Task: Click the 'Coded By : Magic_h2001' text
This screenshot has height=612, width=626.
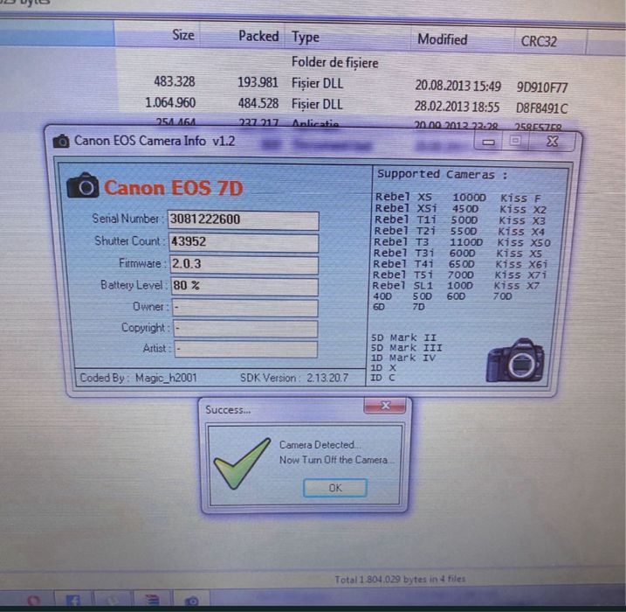Action: (x=138, y=378)
